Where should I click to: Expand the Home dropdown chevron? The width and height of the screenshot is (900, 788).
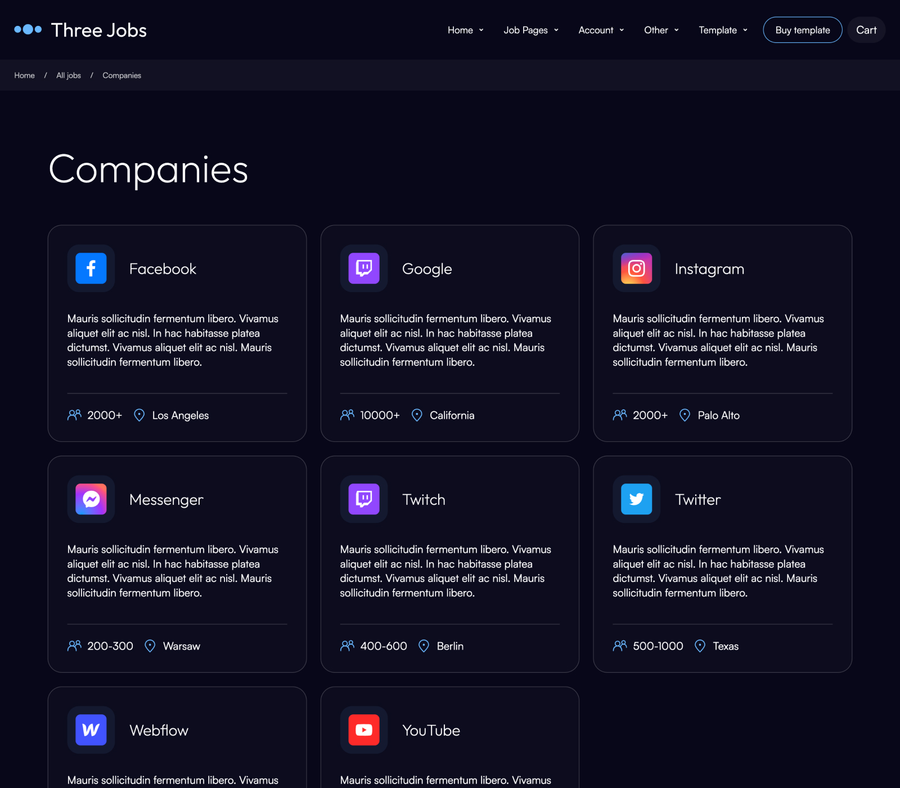coord(481,30)
